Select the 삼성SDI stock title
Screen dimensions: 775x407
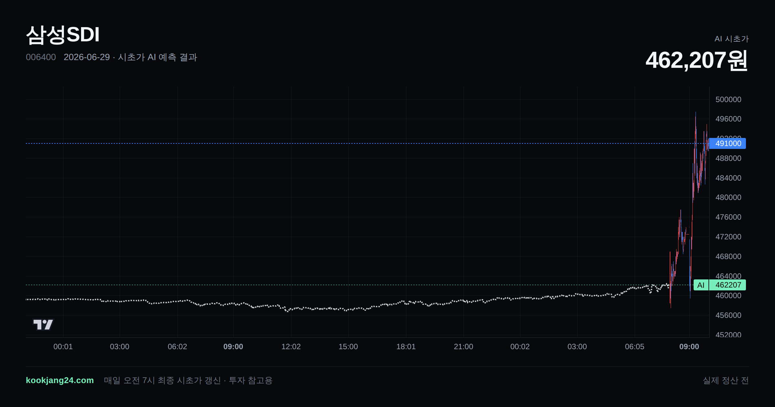pyautogui.click(x=63, y=35)
